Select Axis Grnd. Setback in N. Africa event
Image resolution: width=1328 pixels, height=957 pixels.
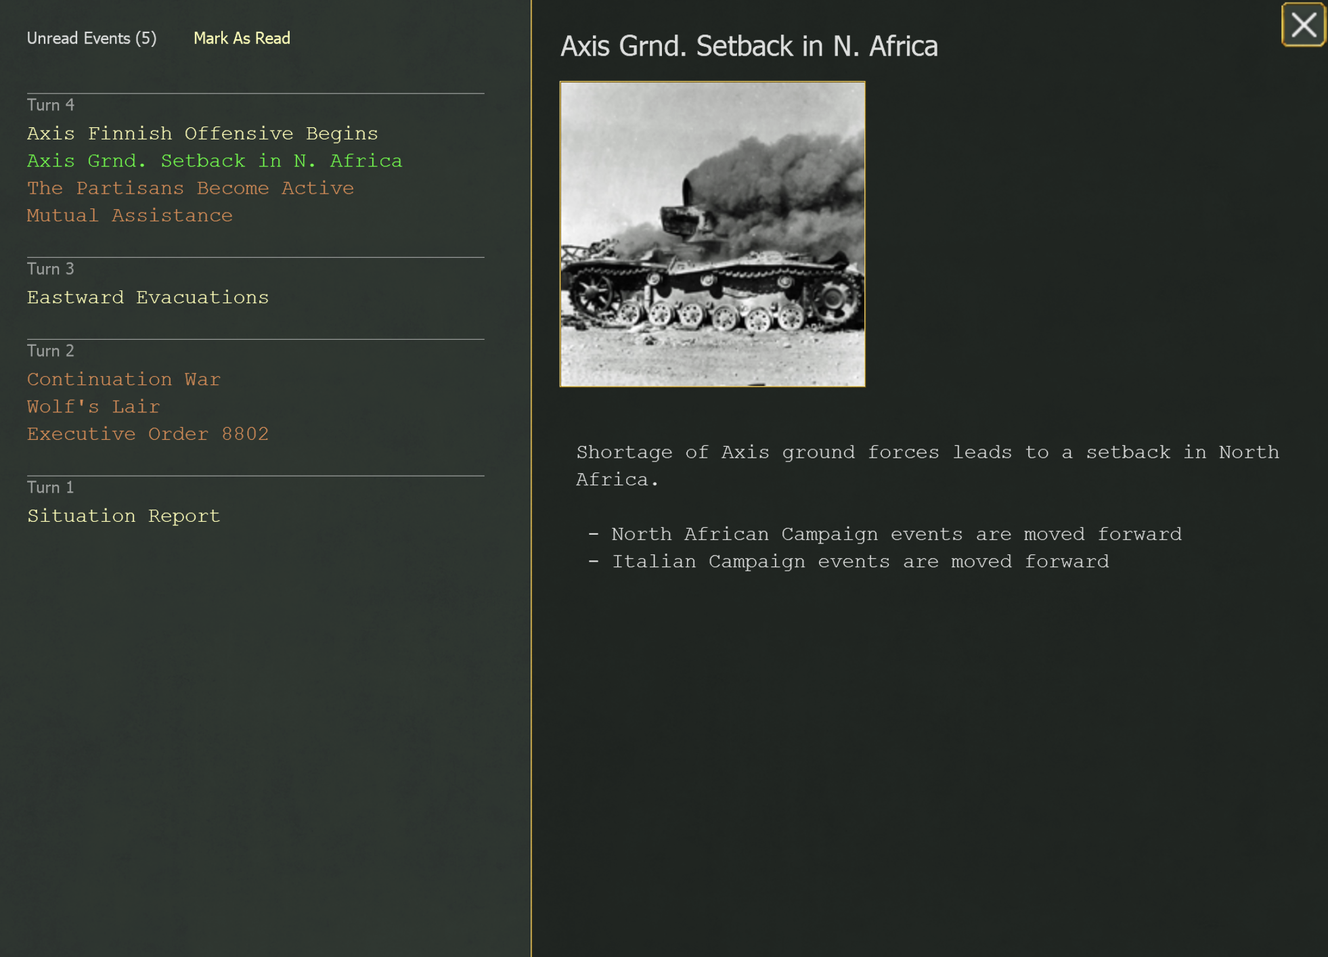(x=215, y=161)
